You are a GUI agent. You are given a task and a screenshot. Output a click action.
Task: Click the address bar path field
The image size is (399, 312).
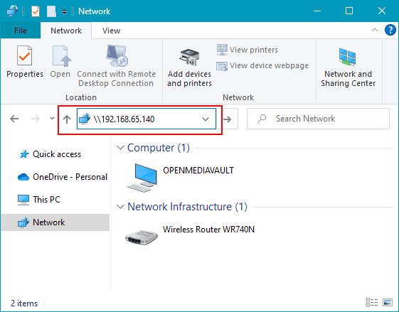pos(147,119)
